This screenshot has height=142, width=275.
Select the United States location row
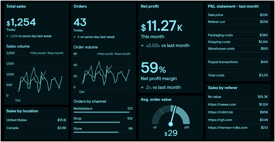click(36, 120)
